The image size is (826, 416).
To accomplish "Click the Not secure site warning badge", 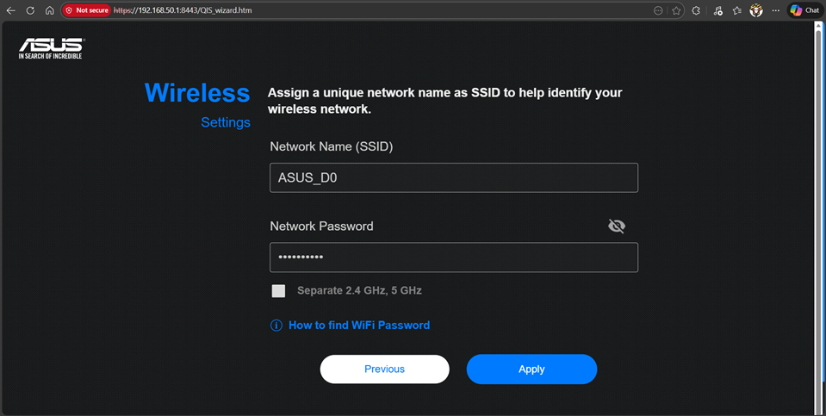I will click(x=87, y=10).
